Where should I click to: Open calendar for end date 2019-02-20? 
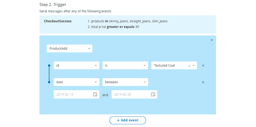click(153, 95)
